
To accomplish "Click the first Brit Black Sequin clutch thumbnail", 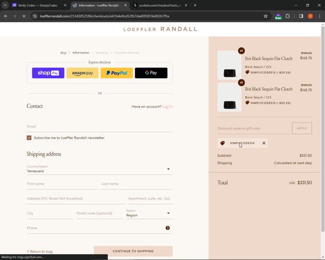I will [x=229, y=66].
